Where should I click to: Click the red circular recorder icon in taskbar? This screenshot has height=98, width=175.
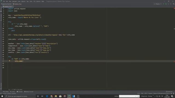point(65,96)
